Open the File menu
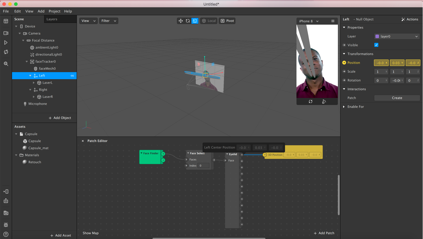The image size is (423, 239). click(6, 11)
